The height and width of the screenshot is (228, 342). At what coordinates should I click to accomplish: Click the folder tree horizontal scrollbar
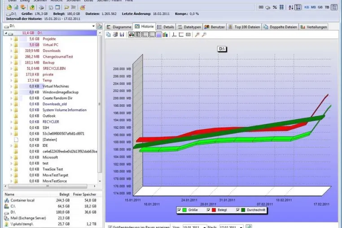coord(48,186)
